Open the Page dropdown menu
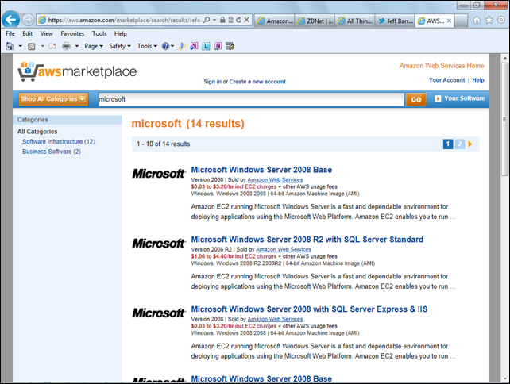This screenshot has height=384, width=510. 94,46
